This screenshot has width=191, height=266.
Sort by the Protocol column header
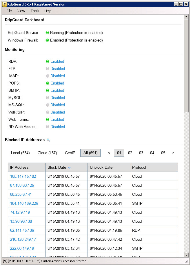[x=154, y=168]
